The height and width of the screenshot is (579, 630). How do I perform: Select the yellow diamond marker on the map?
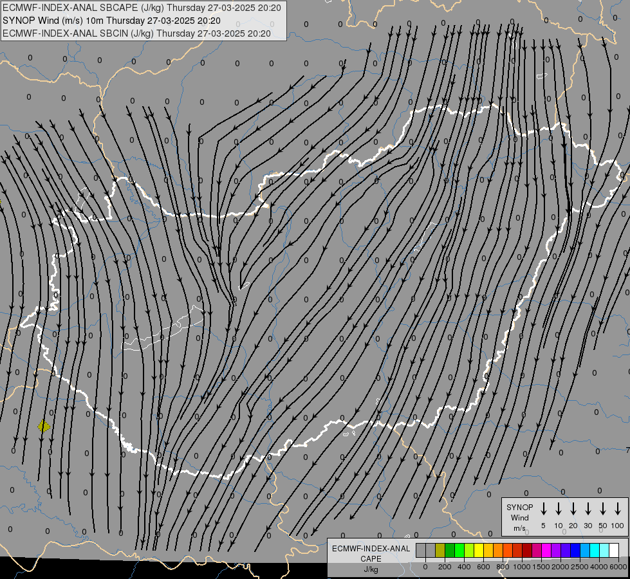coord(44,426)
